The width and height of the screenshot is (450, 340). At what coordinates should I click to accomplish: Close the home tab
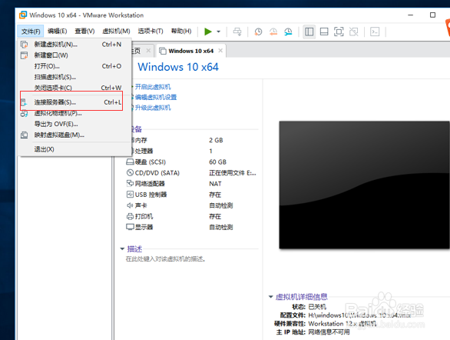pos(148,51)
